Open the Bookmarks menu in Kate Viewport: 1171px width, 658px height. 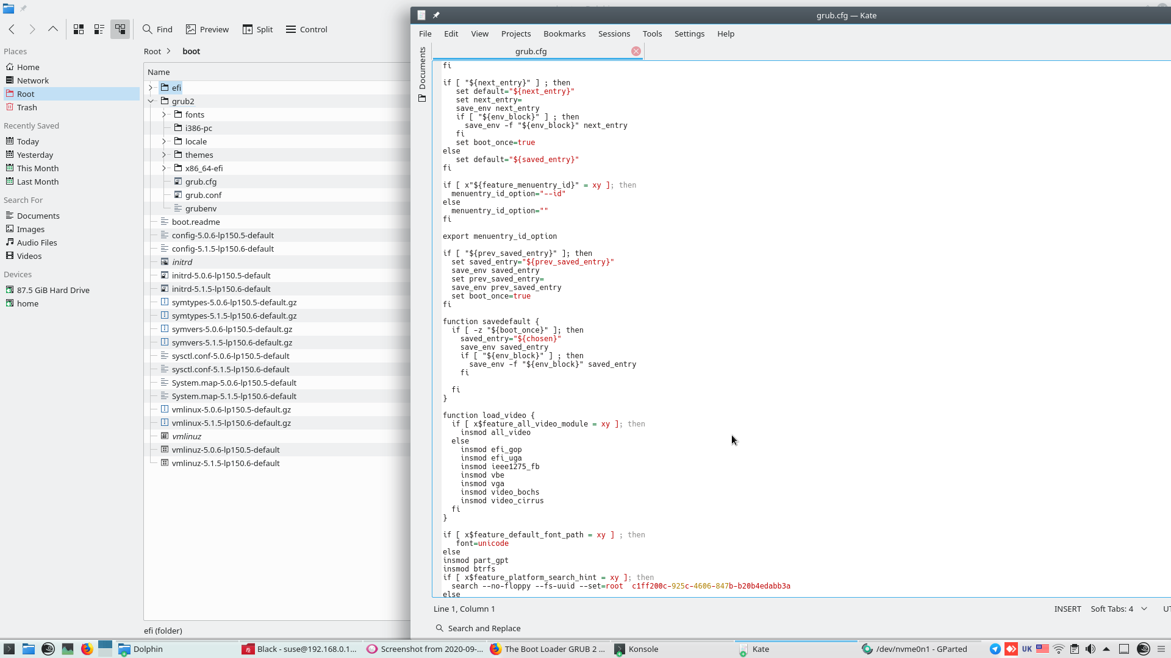tap(564, 34)
